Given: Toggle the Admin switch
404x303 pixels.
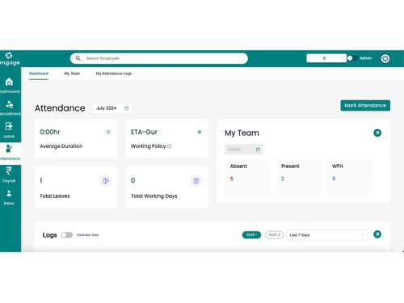Looking at the screenshot, I should point(352,58).
